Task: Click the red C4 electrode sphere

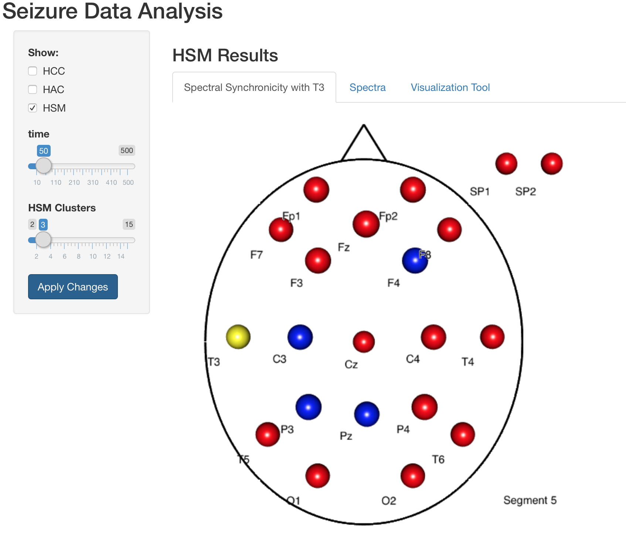Action: tap(433, 337)
